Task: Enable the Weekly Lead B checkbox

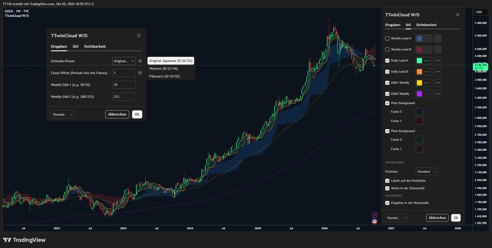Action: pos(387,50)
